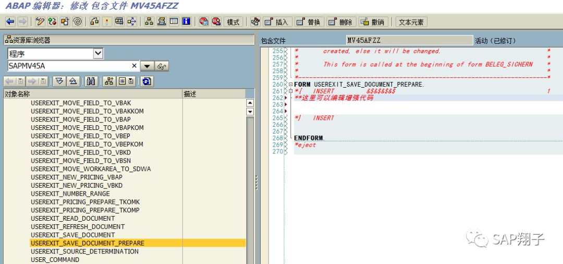Image resolution: width=563 pixels, height=264 pixels.
Task: Click the binoculars Find icon in browser
Action: coord(91,81)
